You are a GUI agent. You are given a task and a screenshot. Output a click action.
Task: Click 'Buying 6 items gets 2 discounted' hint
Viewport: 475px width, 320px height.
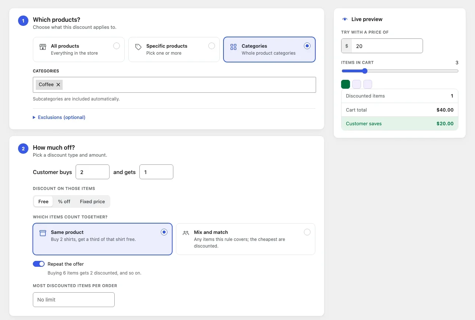94,273
